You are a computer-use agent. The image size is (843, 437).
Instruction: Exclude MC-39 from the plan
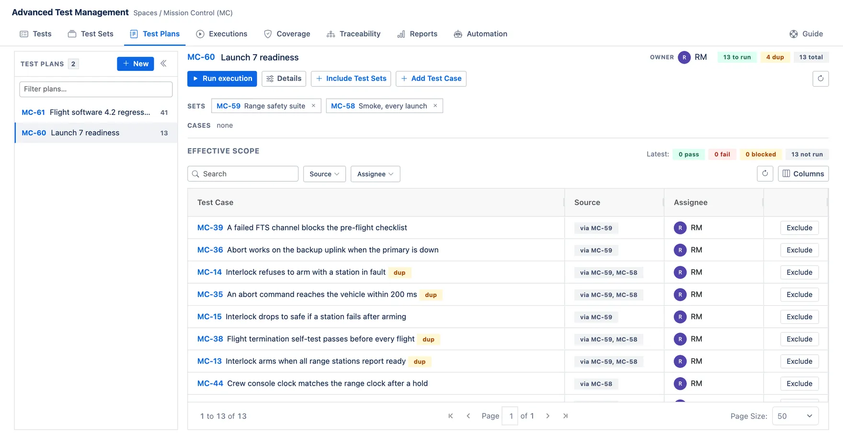(x=799, y=228)
